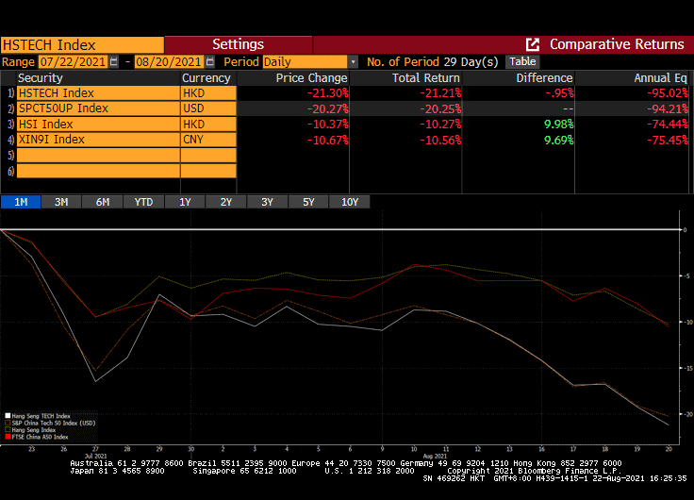
Task: Click the S&P China Tech 50 Index legend swatch
Action: (8, 423)
